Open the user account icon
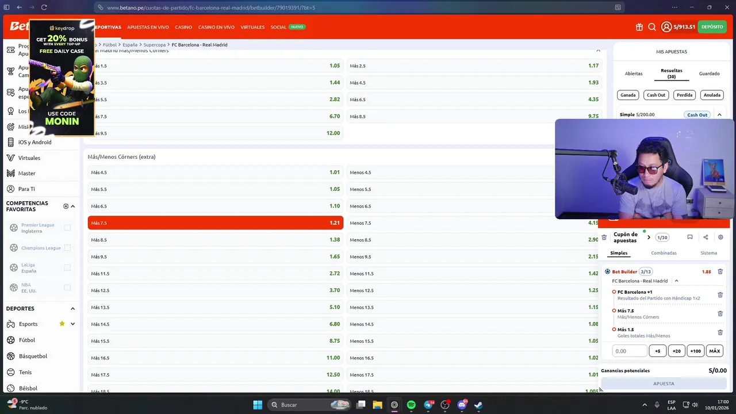Viewport: 736px width, 414px height. [666, 27]
